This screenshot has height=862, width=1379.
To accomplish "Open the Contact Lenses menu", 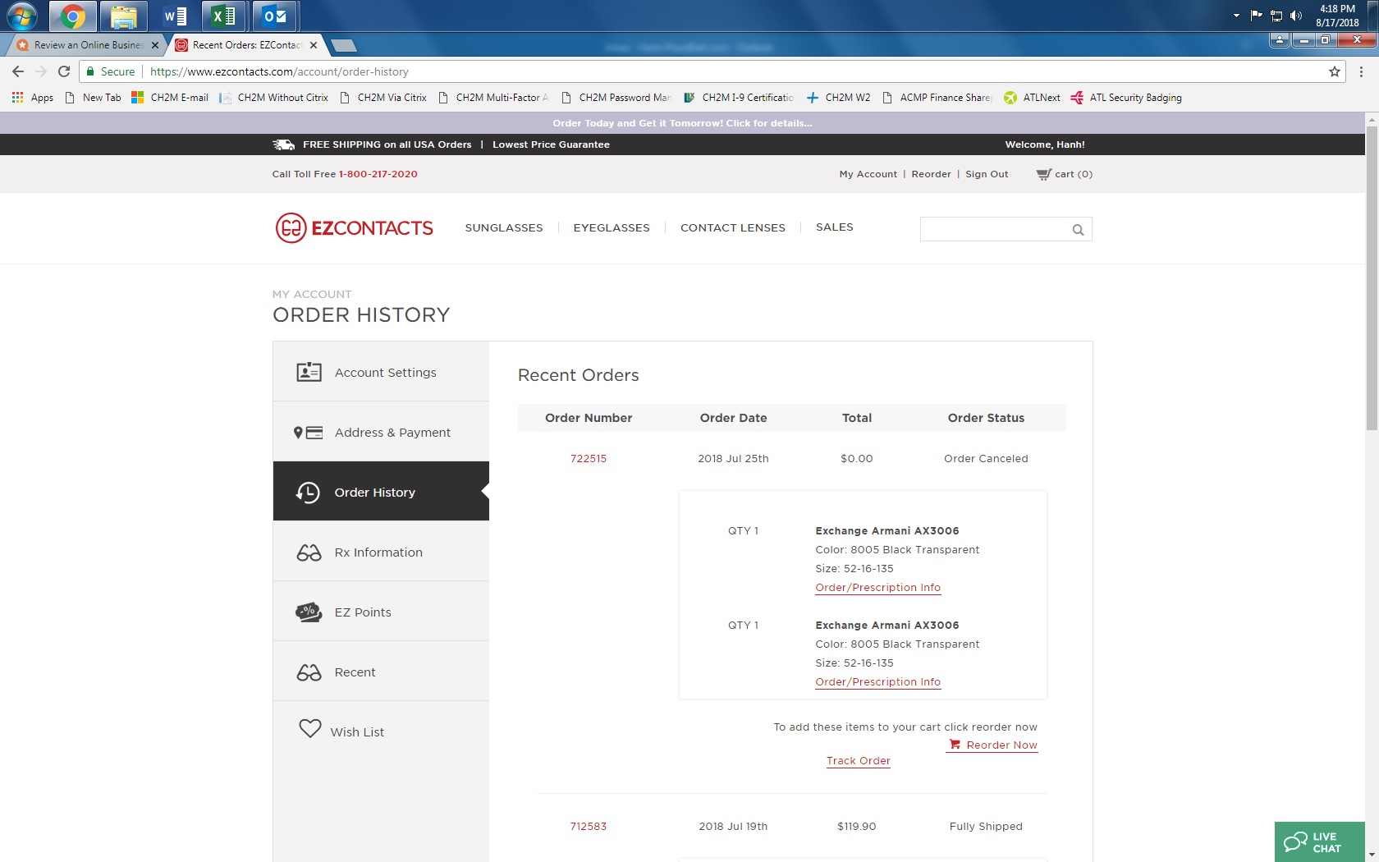I will pos(732,227).
